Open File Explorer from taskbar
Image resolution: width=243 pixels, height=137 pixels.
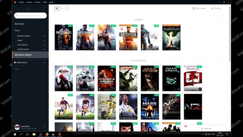point(34,134)
